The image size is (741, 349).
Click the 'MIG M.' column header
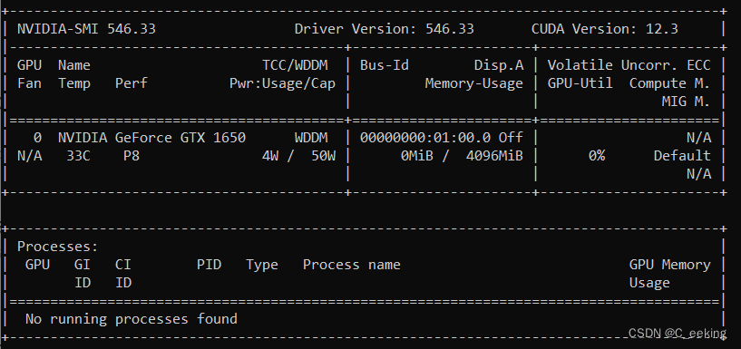click(687, 102)
